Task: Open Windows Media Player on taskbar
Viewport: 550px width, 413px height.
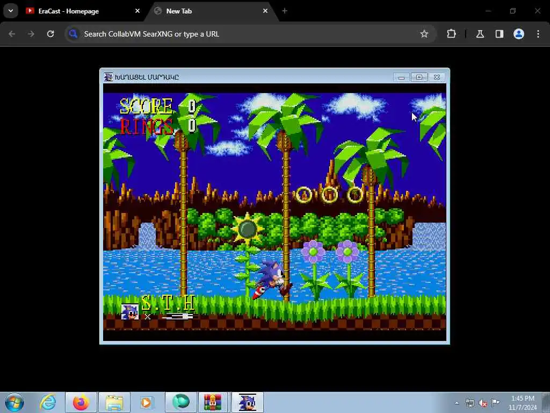Action: 147,402
